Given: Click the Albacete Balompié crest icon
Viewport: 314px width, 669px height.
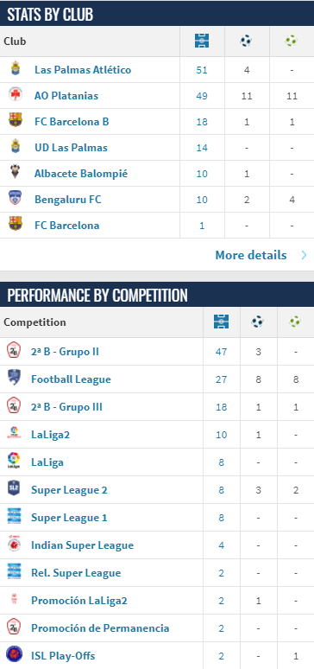Looking at the screenshot, I should 16,172.
